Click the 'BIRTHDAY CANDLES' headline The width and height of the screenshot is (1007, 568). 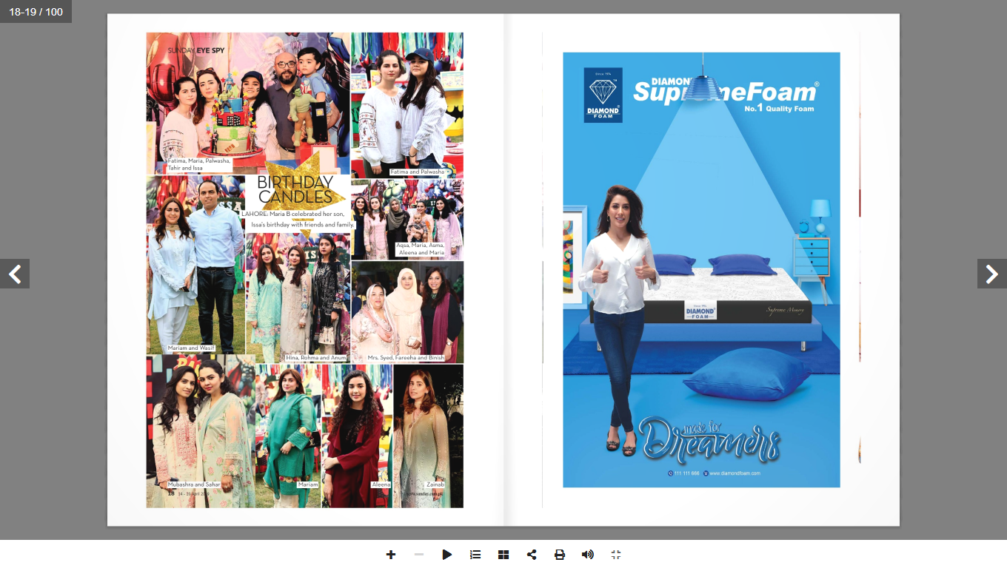295,189
